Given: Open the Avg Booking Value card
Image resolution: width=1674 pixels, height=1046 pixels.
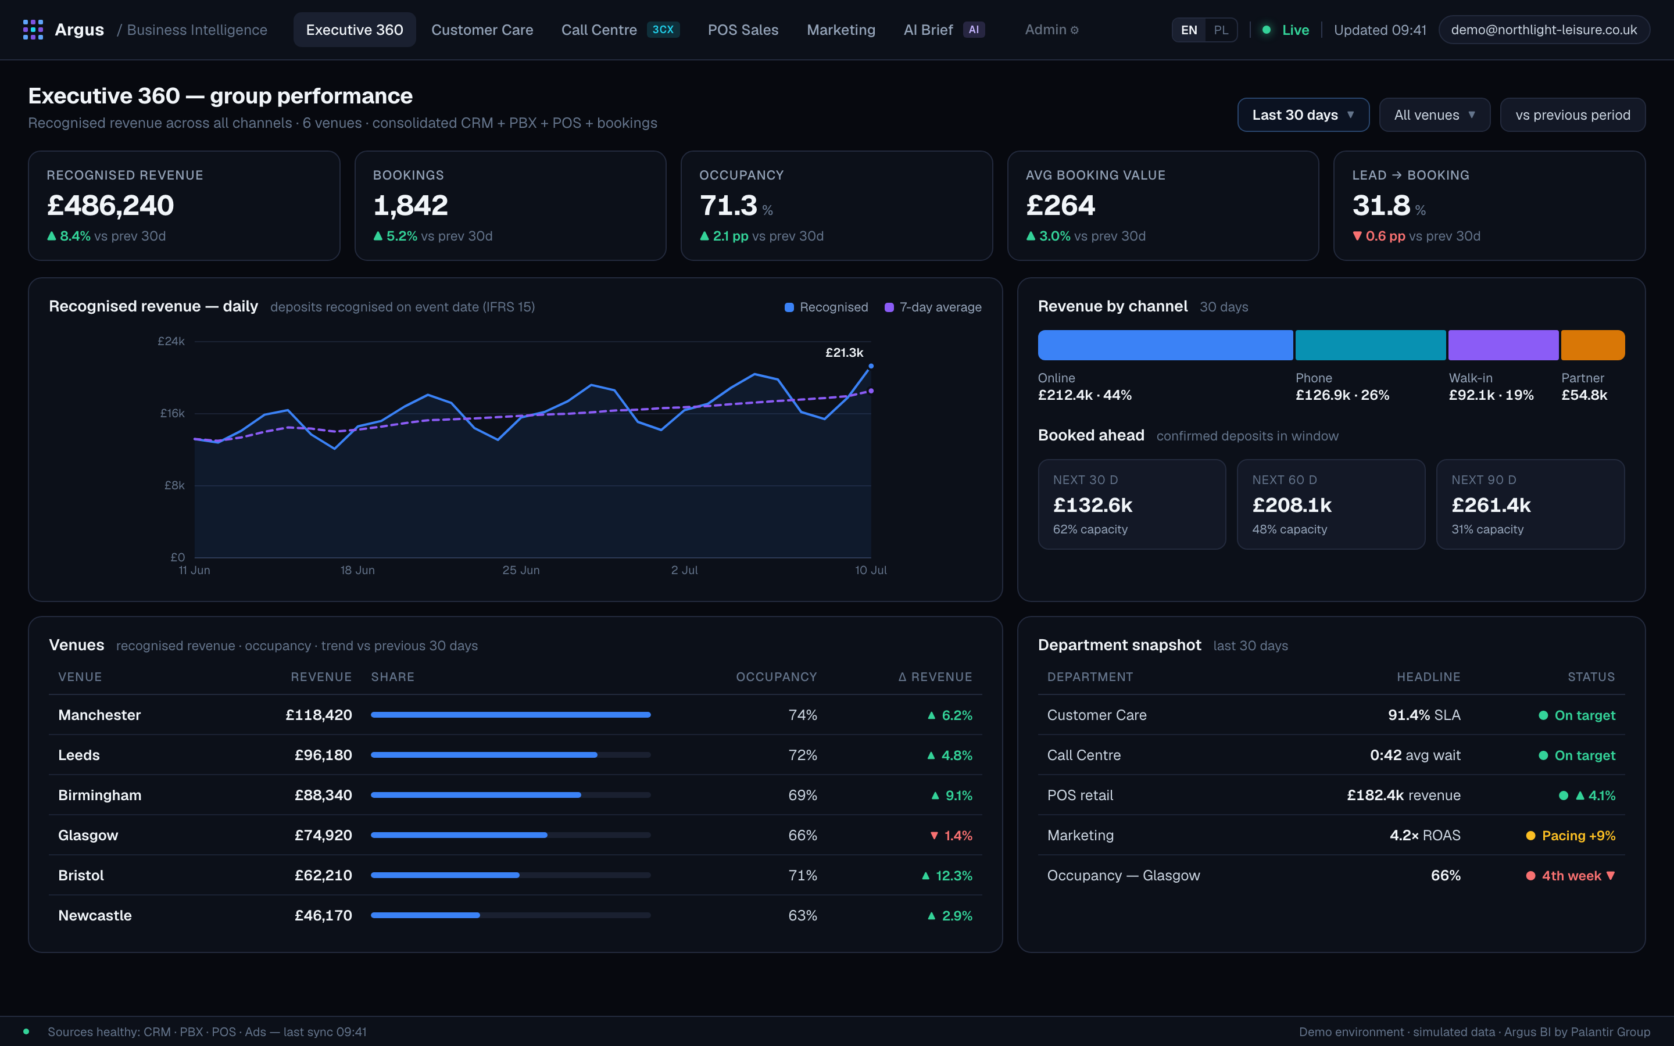Looking at the screenshot, I should pos(1164,206).
